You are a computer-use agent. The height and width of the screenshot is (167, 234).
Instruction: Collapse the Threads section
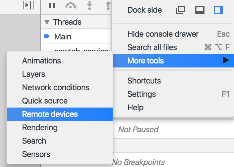(x=47, y=22)
